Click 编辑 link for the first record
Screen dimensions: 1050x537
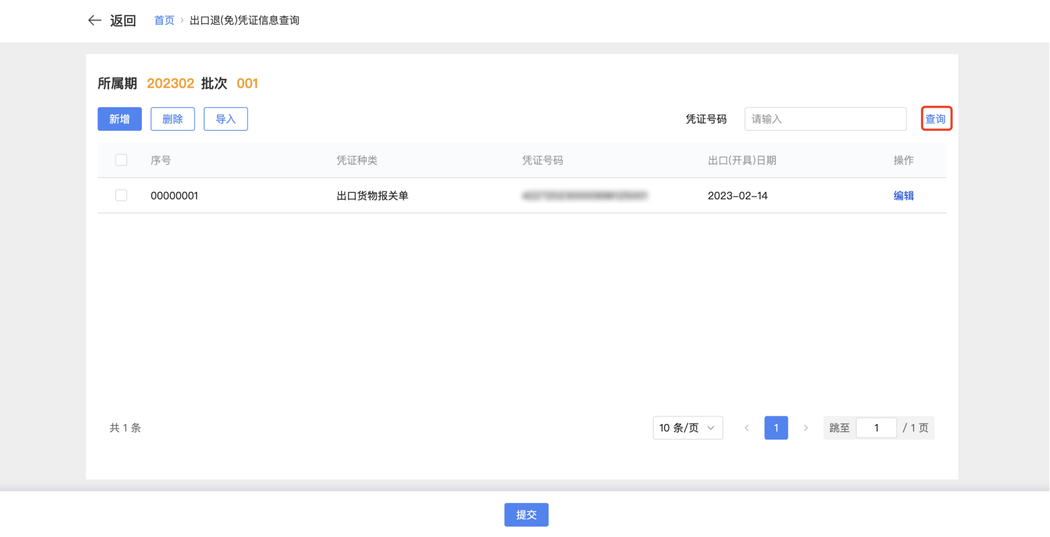[x=903, y=195]
